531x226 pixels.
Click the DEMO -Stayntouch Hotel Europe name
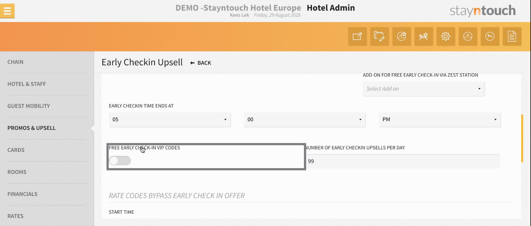click(238, 8)
